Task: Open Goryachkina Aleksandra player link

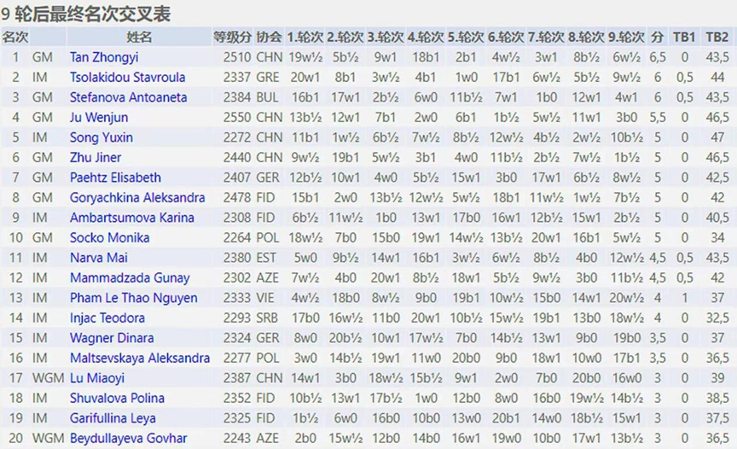Action: (137, 197)
